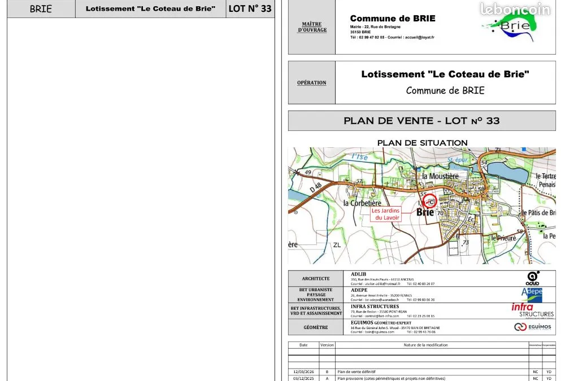Click the "INFRA STRUCTURES" company name
Image resolution: width=561 pixels, height=381 pixels.
375,306
